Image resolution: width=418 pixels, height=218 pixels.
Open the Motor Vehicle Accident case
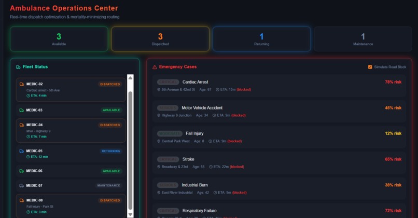[279, 112]
